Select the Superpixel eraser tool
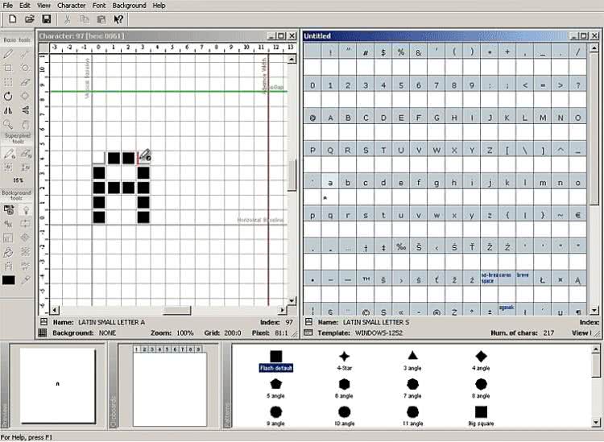This screenshot has width=604, height=442. [26, 155]
